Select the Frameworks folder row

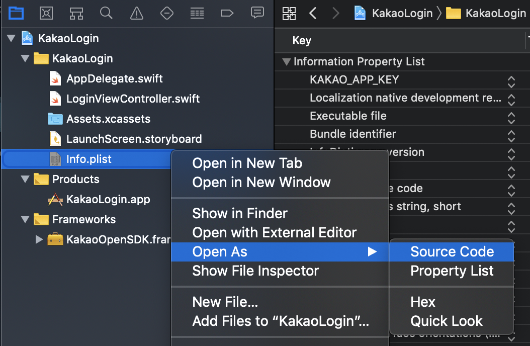tap(84, 219)
